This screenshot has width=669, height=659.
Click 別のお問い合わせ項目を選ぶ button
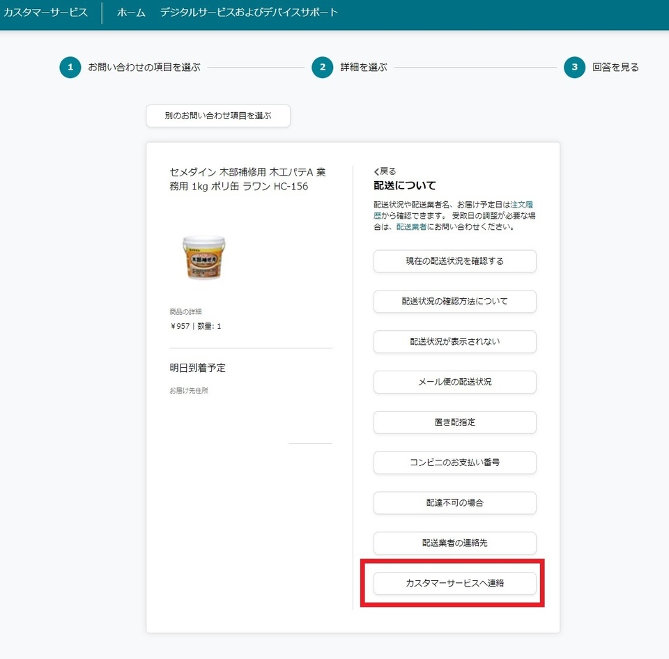218,116
